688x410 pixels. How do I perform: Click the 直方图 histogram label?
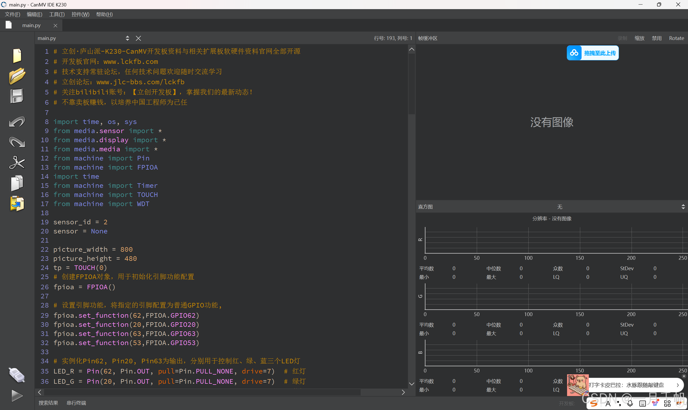pos(425,207)
